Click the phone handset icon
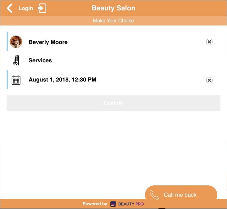The image size is (227, 209). pyautogui.click(x=154, y=195)
